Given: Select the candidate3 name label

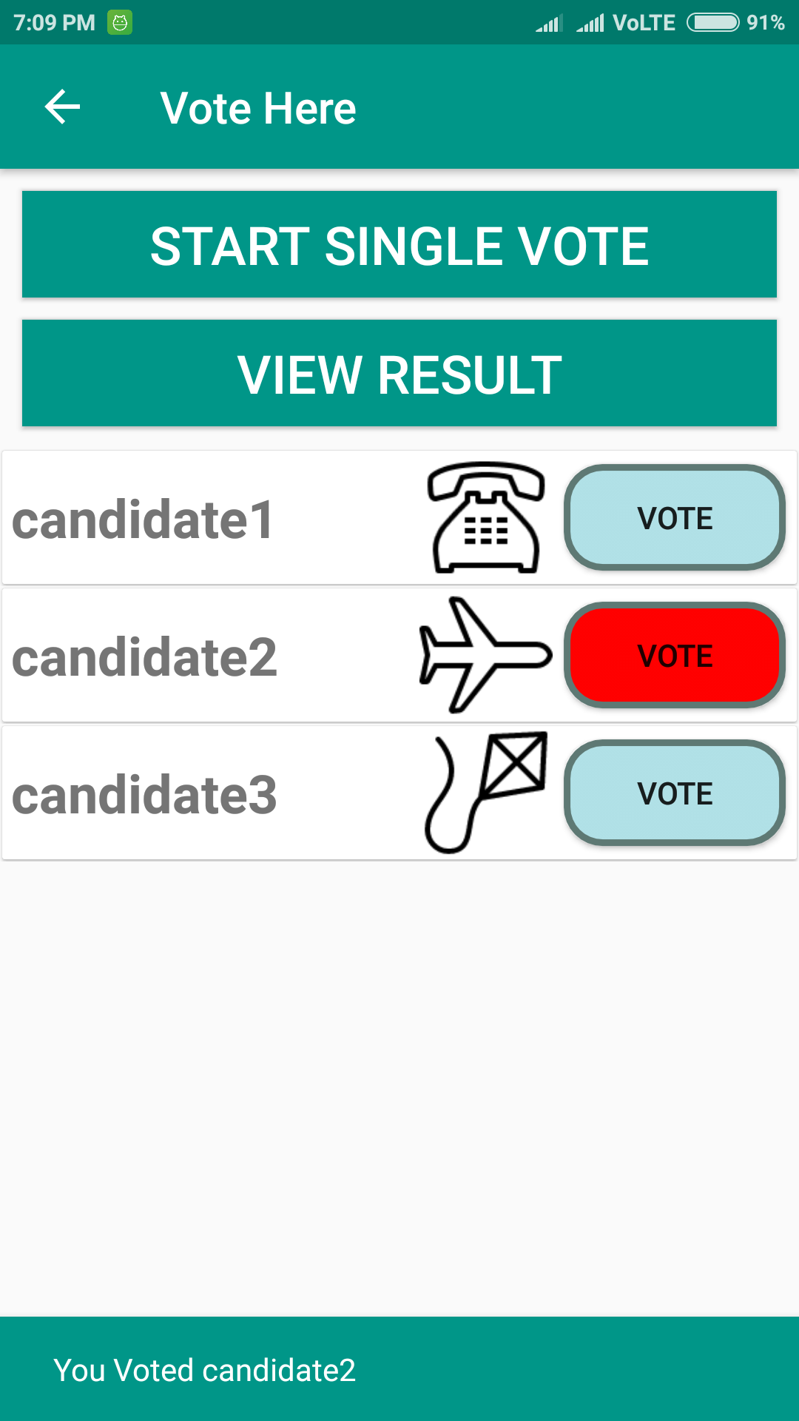Looking at the screenshot, I should coord(145,795).
